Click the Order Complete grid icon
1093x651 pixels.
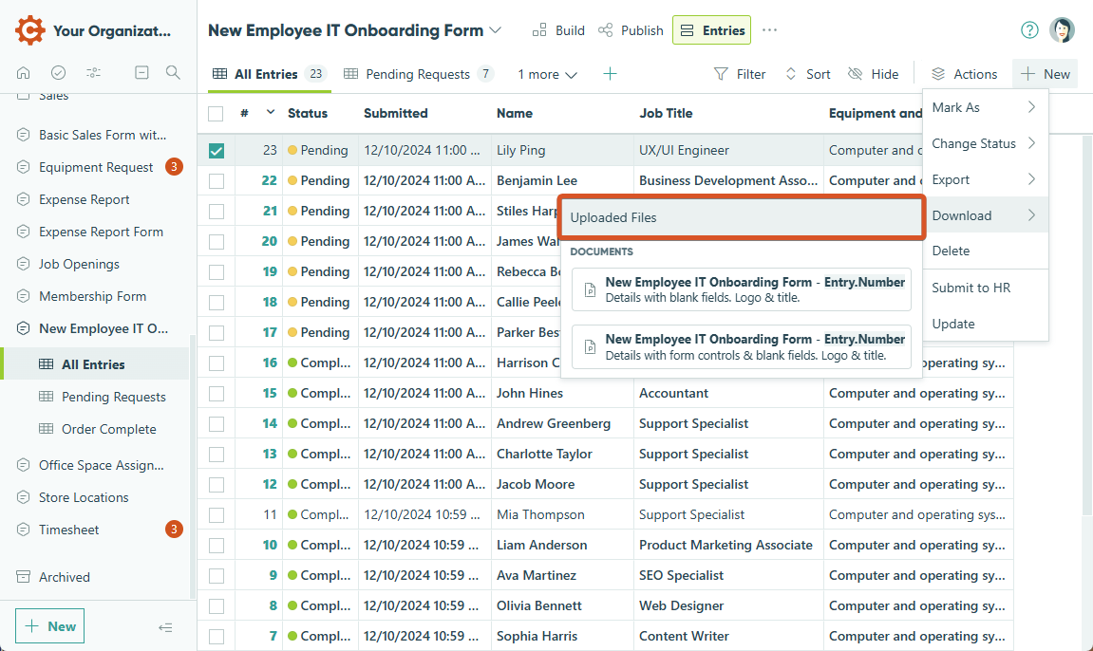pyautogui.click(x=46, y=429)
